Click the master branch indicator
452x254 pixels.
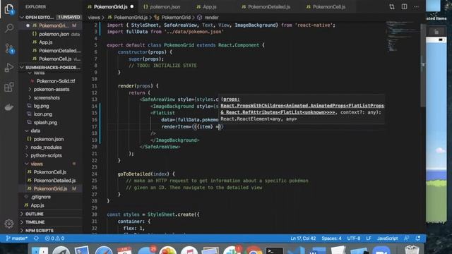click(x=16, y=238)
